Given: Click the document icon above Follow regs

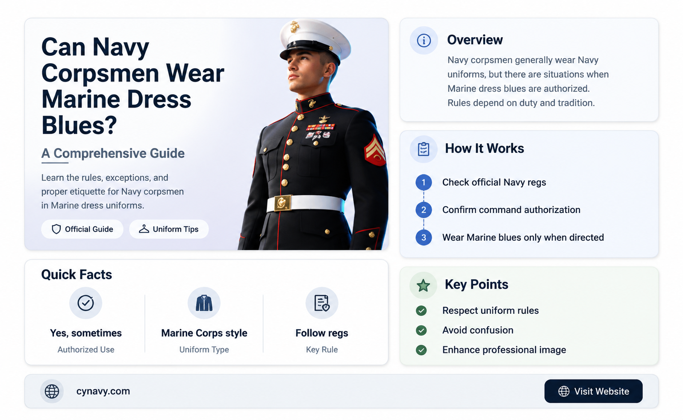Looking at the screenshot, I should click(x=322, y=303).
